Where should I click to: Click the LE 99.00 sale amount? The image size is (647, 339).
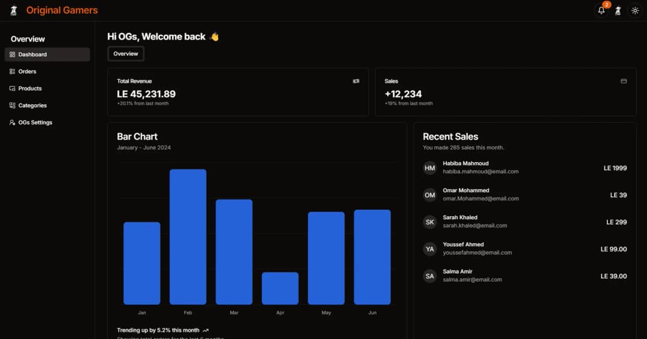pos(613,249)
